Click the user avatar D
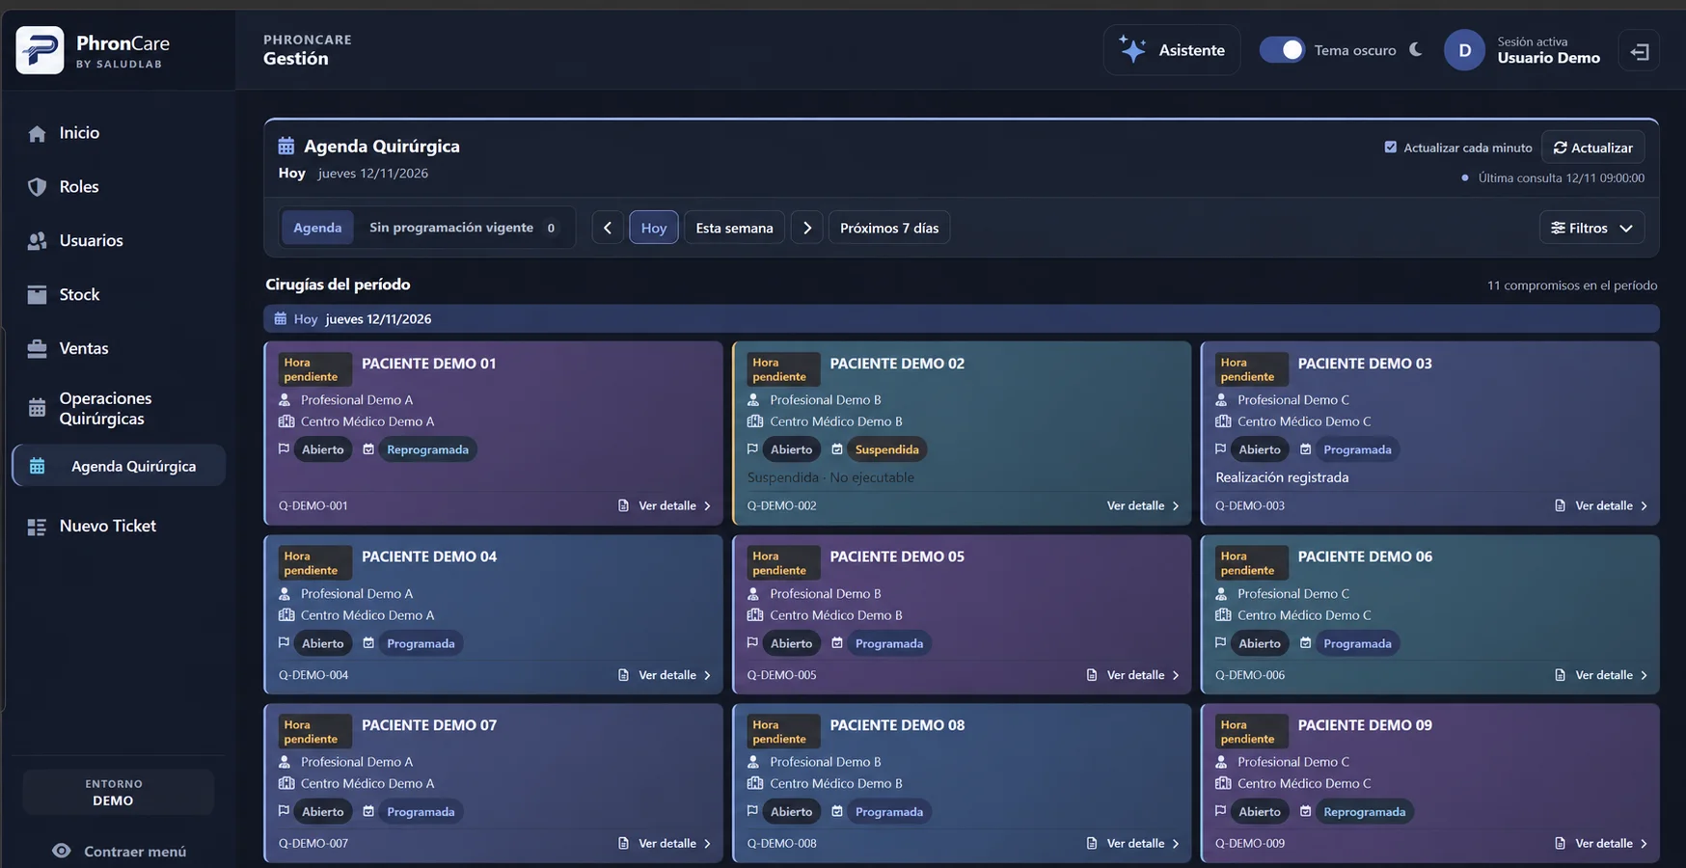The image size is (1686, 868). click(x=1464, y=50)
